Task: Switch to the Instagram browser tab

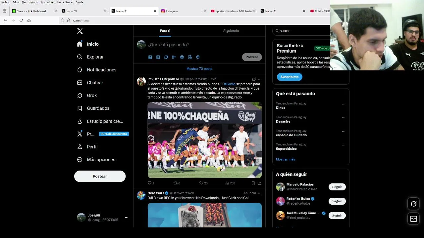Action: (x=183, y=11)
